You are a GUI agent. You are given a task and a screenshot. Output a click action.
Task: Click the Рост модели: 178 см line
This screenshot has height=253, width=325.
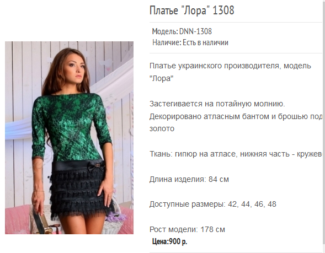pyautogui.click(x=187, y=230)
